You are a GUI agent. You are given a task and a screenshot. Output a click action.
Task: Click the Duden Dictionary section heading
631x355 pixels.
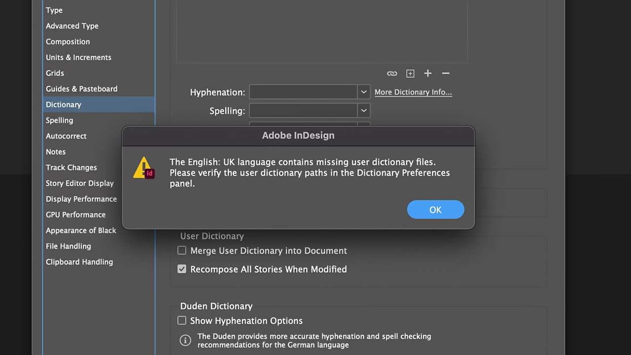pos(216,306)
